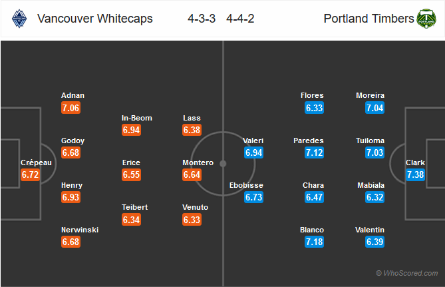This screenshot has width=445, height=287.
Task: Click Blanco's 7.18 rating badge
Action: [x=314, y=242]
